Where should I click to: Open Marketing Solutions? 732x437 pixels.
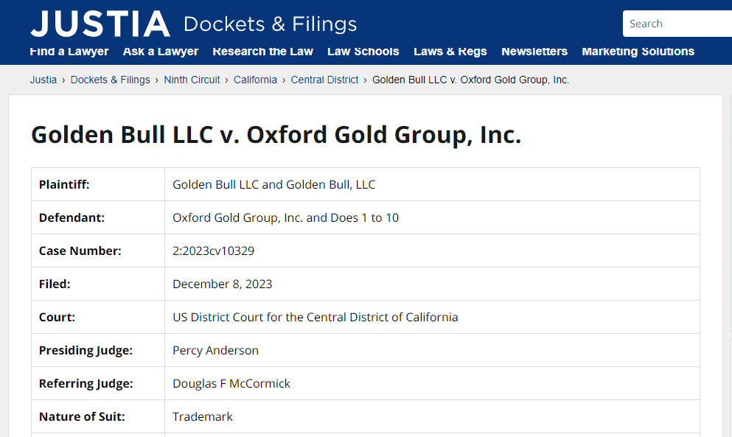click(x=638, y=52)
